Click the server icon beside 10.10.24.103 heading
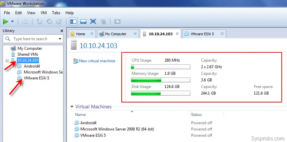Image resolution: width=287 pixels, height=142 pixels. pos(74,45)
